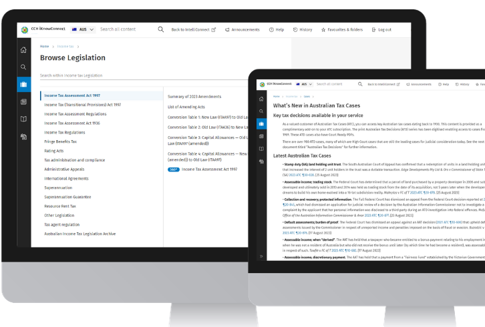The width and height of the screenshot is (485, 327).
Task: Click the magnifier icon beside the left monitor's top search box
Action: [160, 29]
